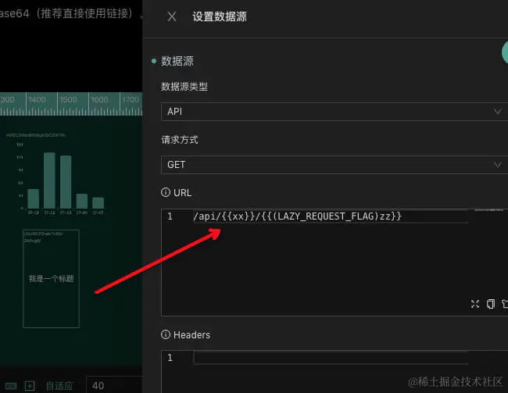
Task: Click the 数据源 section heading
Action: (177, 61)
